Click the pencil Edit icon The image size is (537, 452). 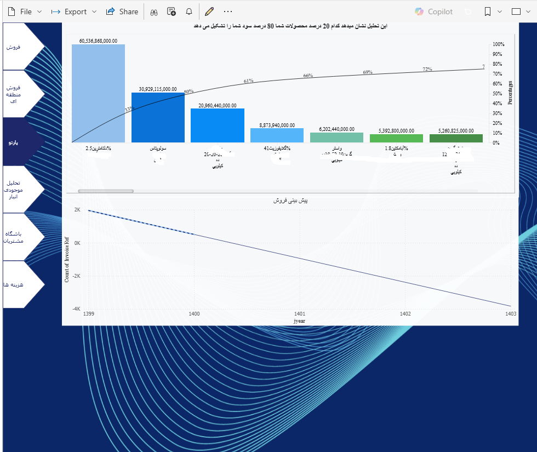(209, 12)
